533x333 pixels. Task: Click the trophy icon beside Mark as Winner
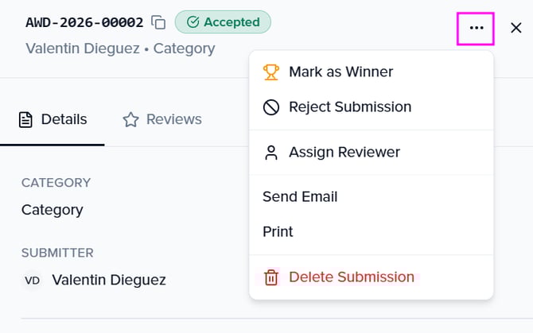pos(271,72)
